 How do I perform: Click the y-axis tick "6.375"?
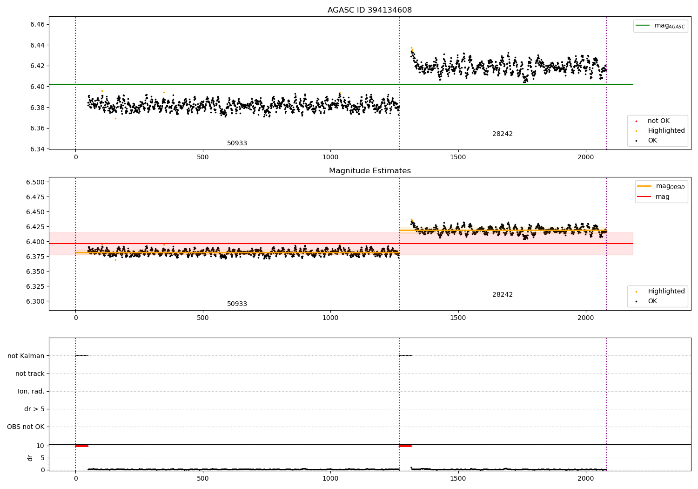(x=36, y=257)
